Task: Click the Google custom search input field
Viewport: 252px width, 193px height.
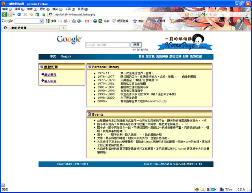Action: tap(107, 45)
